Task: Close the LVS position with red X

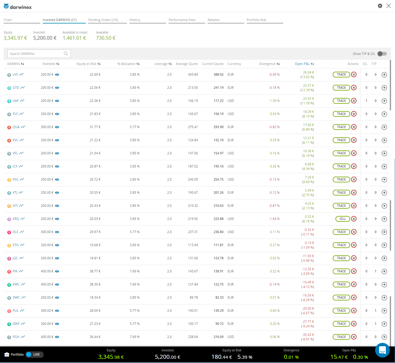Action: [354, 74]
